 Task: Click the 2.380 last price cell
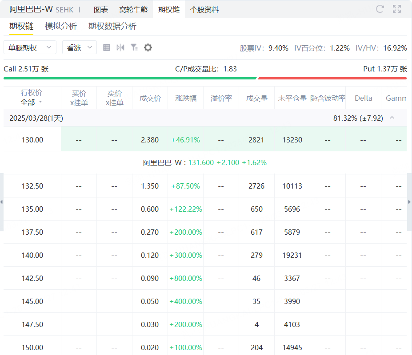[150, 140]
